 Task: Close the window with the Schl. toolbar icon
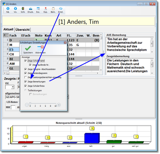[x=23, y=10]
